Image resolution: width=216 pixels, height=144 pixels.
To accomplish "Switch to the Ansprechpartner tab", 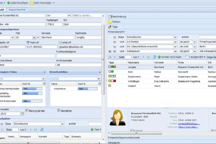I will (x=17, y=10).
